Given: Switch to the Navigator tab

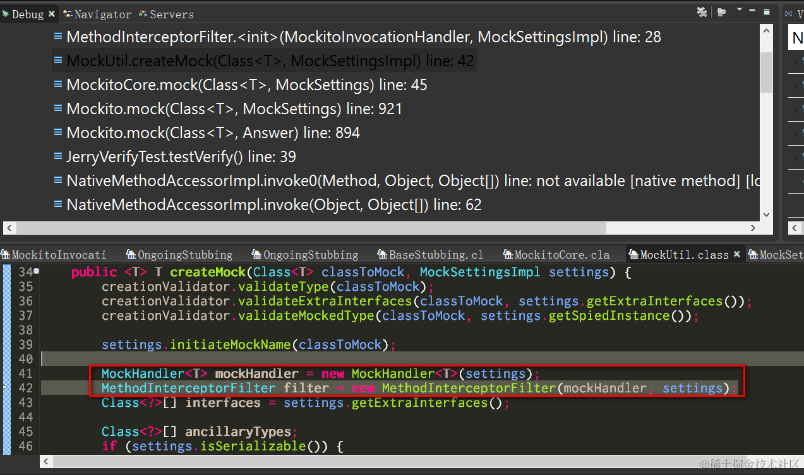Looking at the screenshot, I should point(98,14).
